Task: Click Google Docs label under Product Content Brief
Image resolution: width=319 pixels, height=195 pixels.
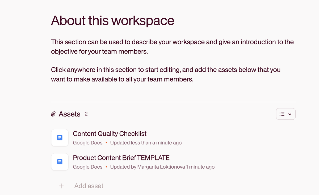Action: (87, 167)
